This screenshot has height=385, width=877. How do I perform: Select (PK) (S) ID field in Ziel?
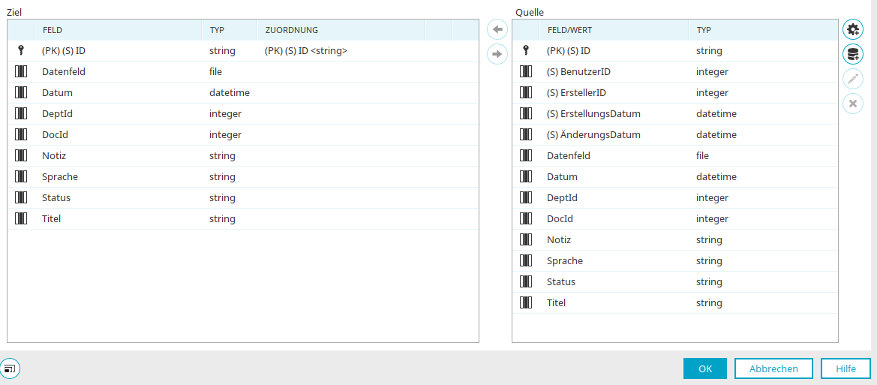pos(64,51)
